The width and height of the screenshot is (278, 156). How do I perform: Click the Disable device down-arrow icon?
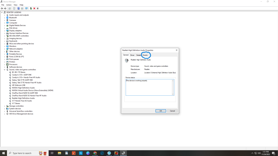38,8
